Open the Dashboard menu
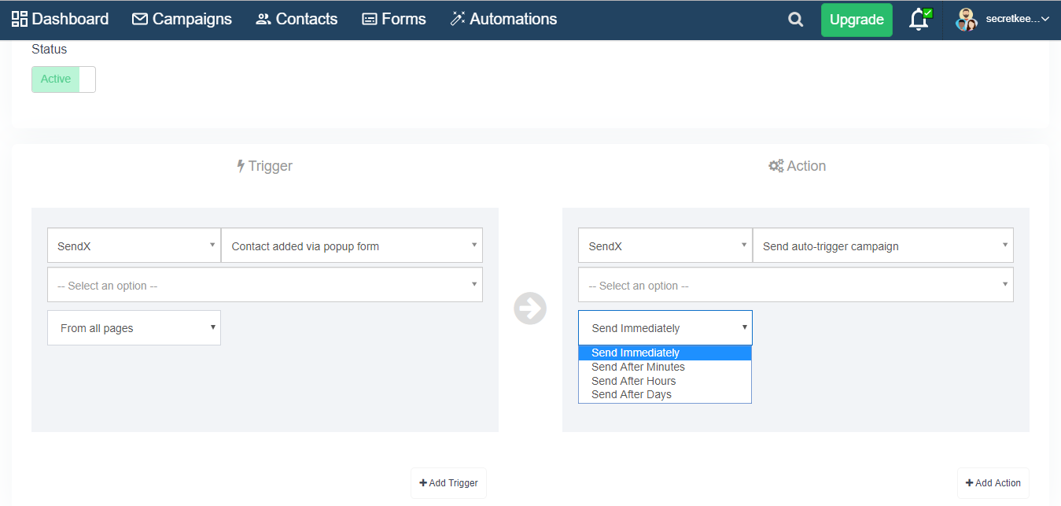Screen dimensions: 1061x506 (x=60, y=19)
